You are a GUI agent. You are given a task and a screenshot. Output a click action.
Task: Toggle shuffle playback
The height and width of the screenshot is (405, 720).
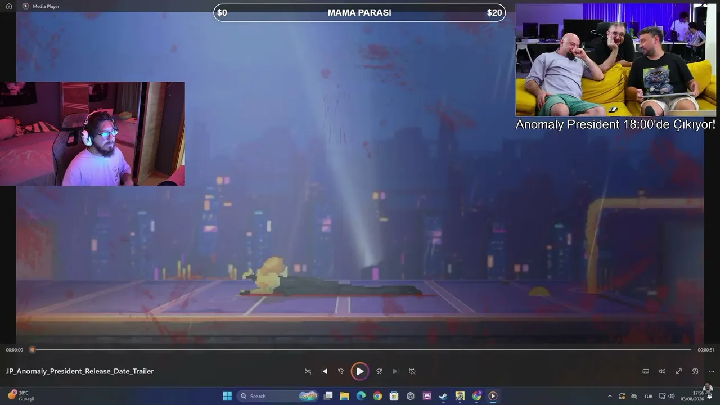(308, 371)
